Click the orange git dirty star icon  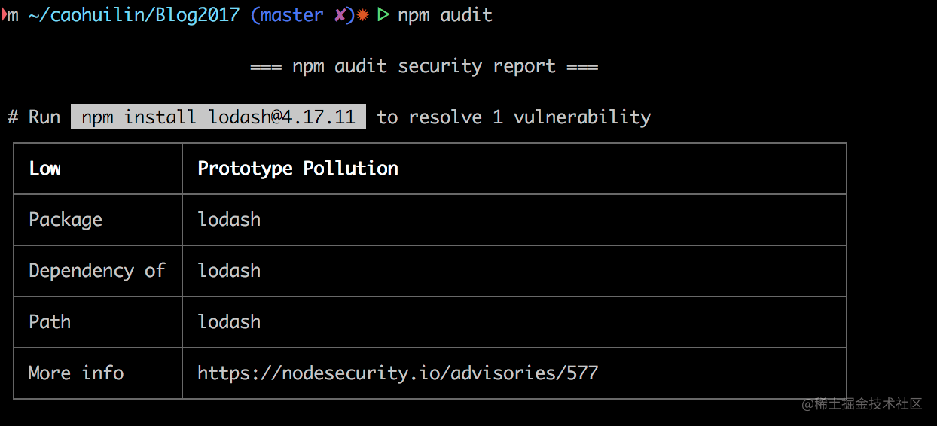pos(362,15)
